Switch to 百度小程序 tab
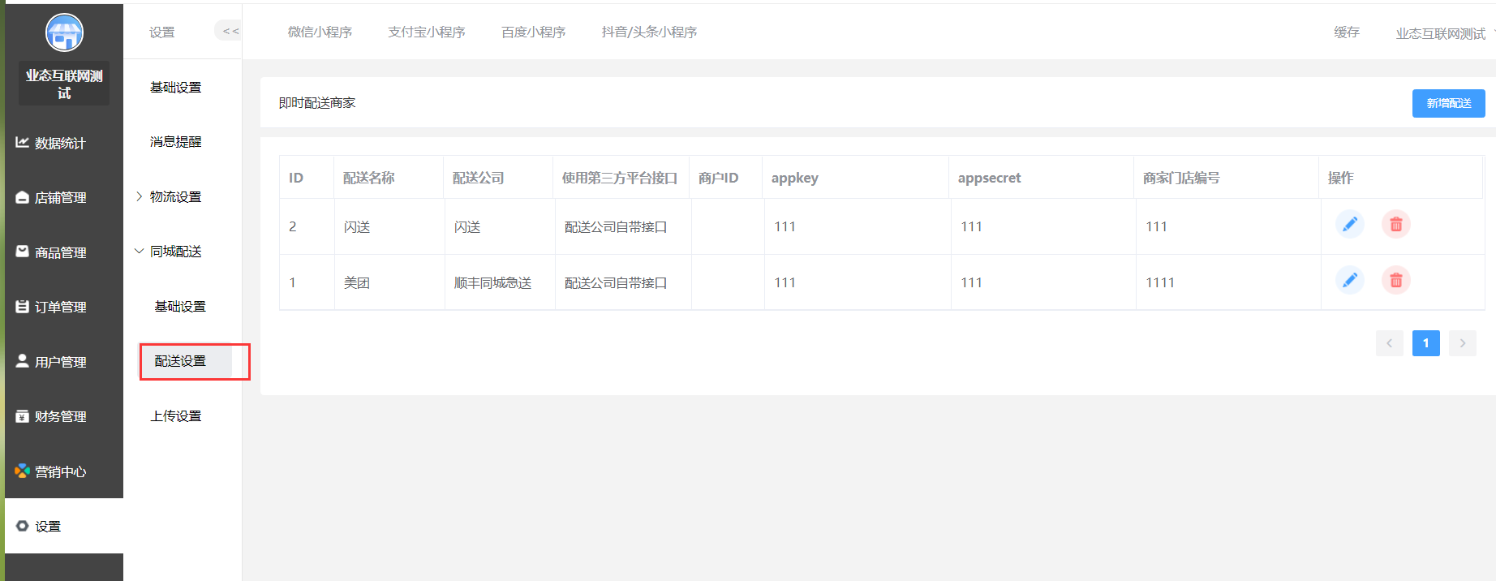Viewport: 1496px width, 581px height. coord(533,32)
